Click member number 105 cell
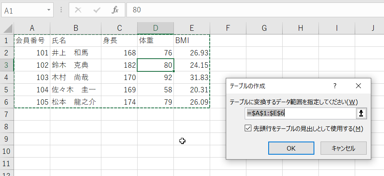This screenshot has height=176, width=384. 32,102
